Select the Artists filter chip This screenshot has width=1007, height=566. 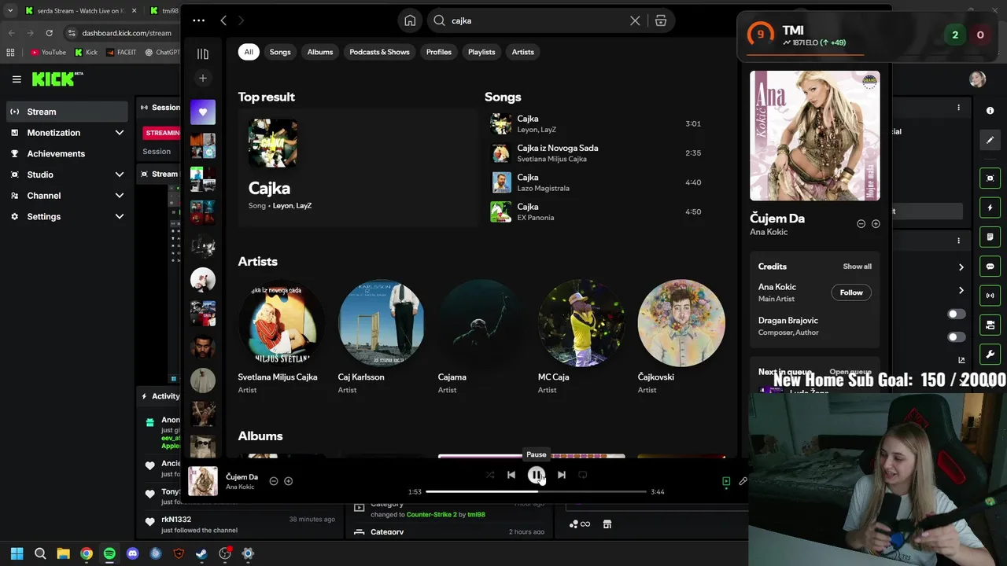click(523, 52)
